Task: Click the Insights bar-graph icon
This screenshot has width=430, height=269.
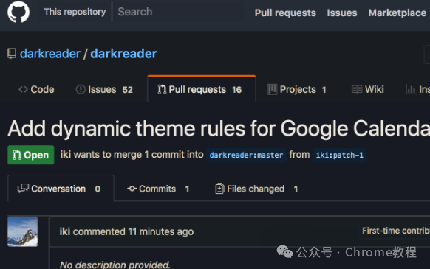Action: click(x=411, y=89)
